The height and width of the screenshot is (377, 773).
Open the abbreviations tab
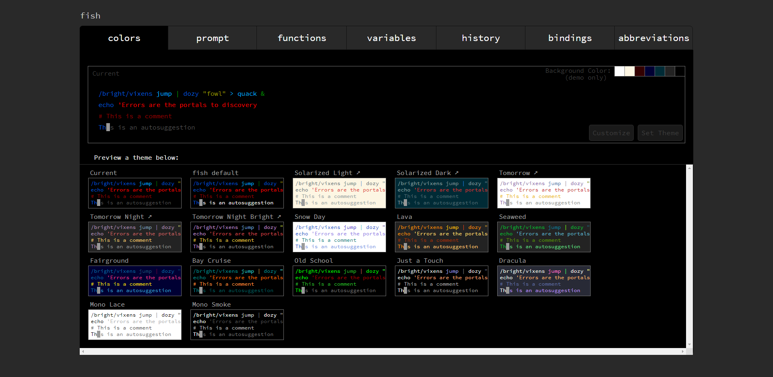pos(654,38)
